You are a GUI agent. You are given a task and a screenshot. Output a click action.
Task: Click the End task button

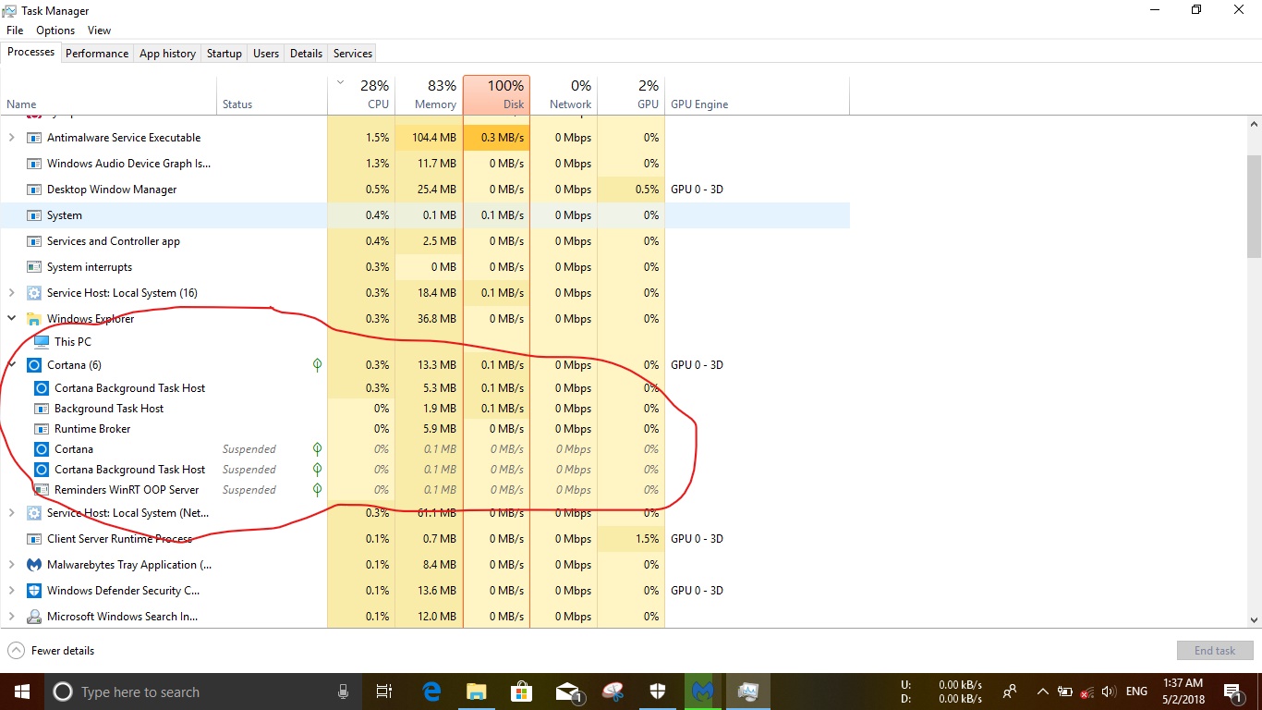pos(1215,651)
